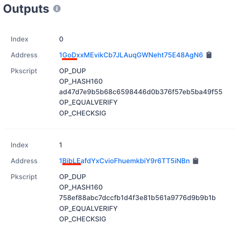Click the Outputs section heading
The image size is (237, 228).
[26, 9]
